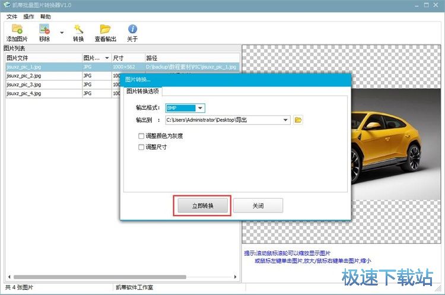
Task: Click the 输出到 path text field
Action: [224, 120]
